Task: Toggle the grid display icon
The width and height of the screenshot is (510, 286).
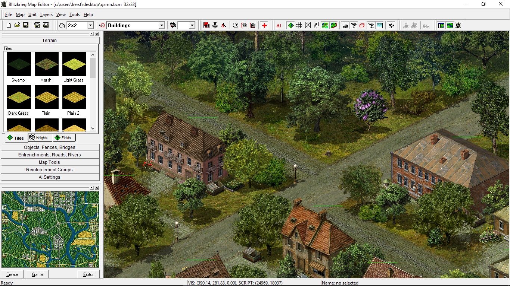Action: coord(299,25)
